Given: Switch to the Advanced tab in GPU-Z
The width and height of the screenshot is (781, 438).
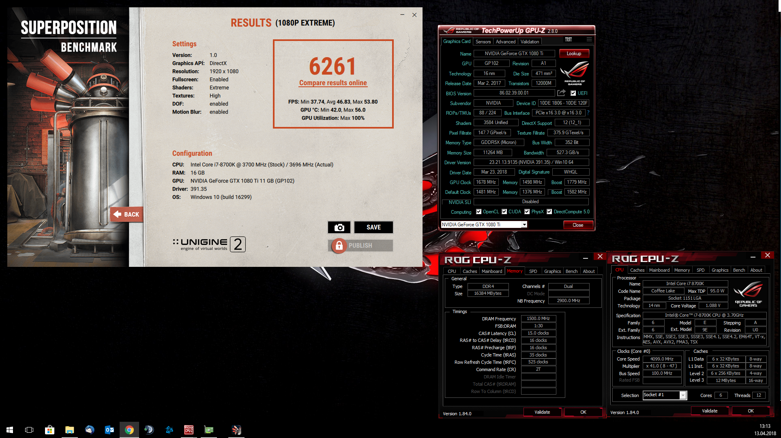Looking at the screenshot, I should coord(506,41).
